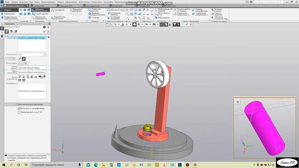Toggle the Фиксировать switch
299x168 pixels.
(23, 63)
